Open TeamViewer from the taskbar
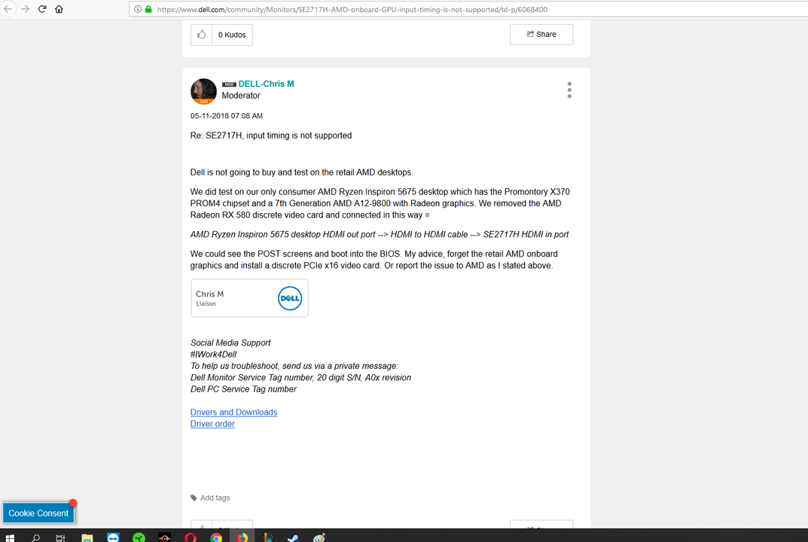808x542 pixels. [113, 537]
